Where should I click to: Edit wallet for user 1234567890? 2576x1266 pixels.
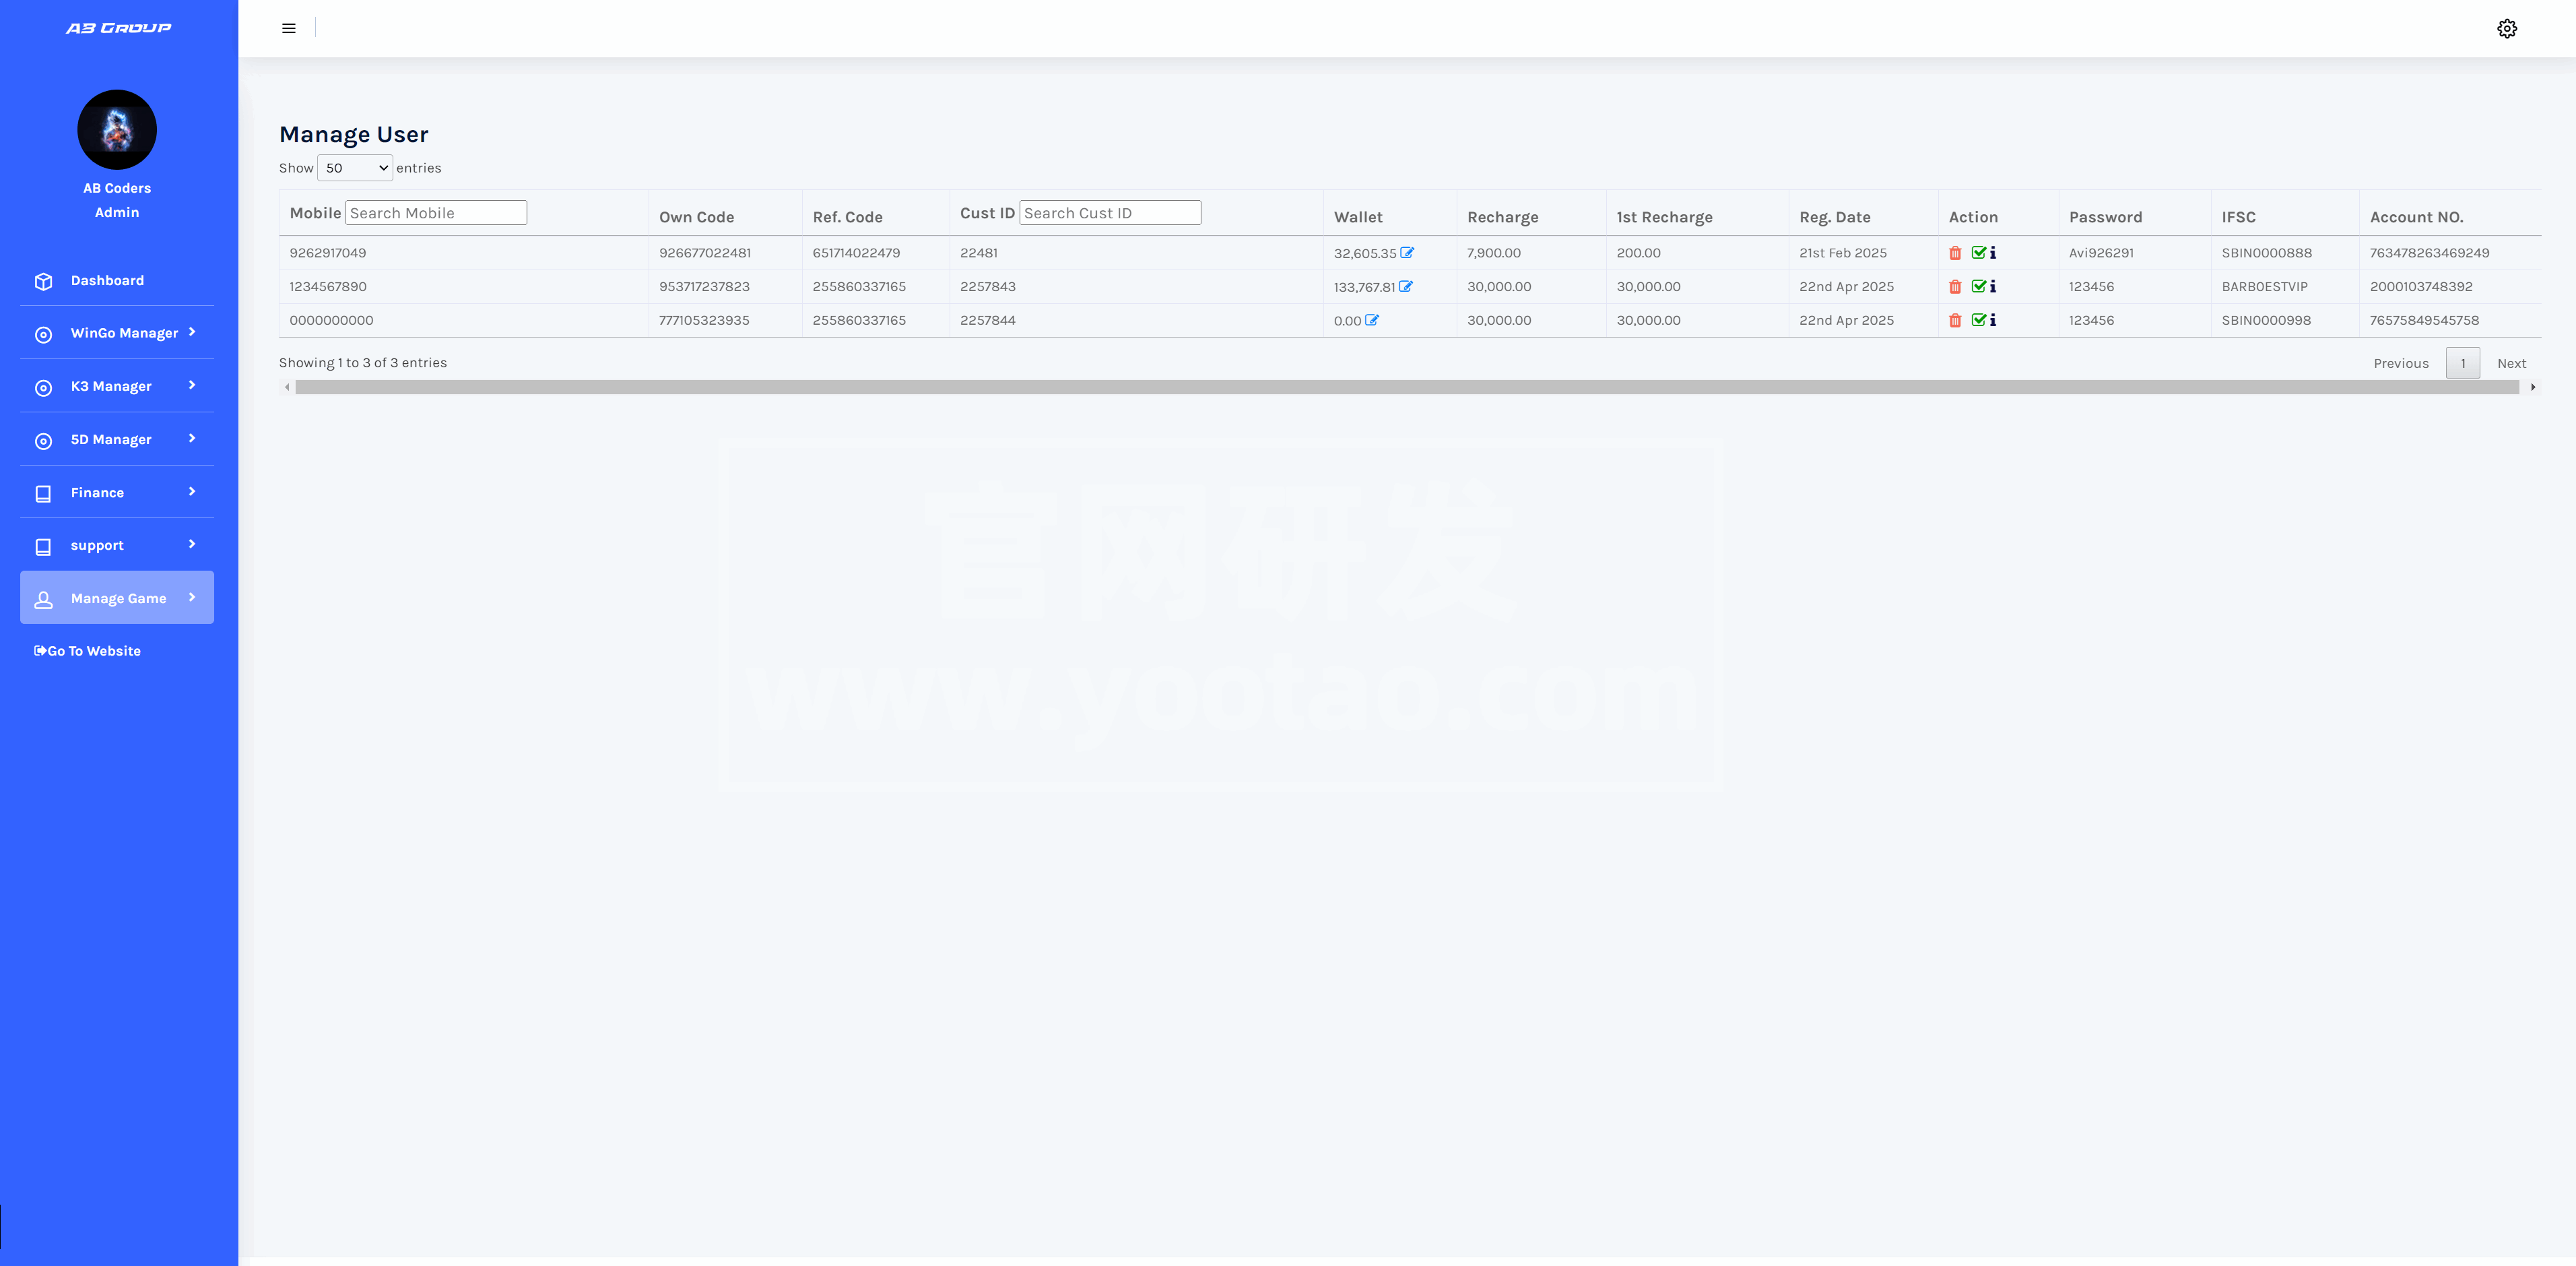(1405, 286)
